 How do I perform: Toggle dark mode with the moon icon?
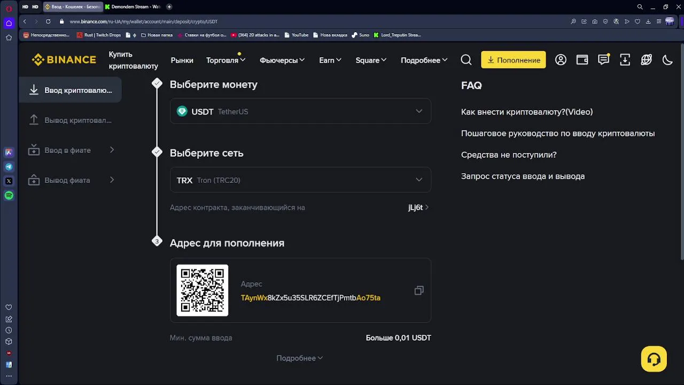[x=667, y=60]
